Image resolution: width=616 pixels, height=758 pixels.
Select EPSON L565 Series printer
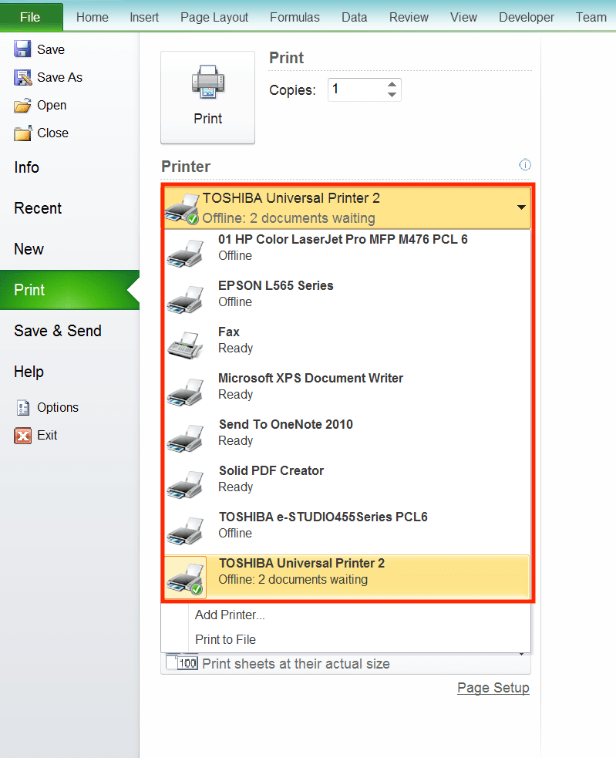pos(347,299)
